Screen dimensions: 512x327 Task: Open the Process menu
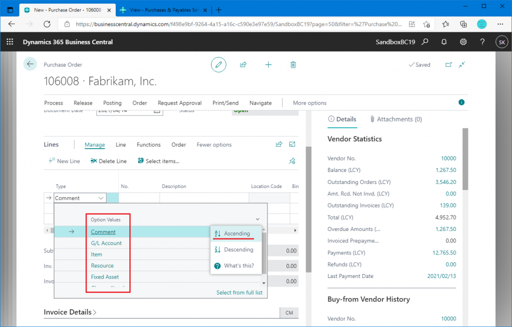click(x=53, y=103)
